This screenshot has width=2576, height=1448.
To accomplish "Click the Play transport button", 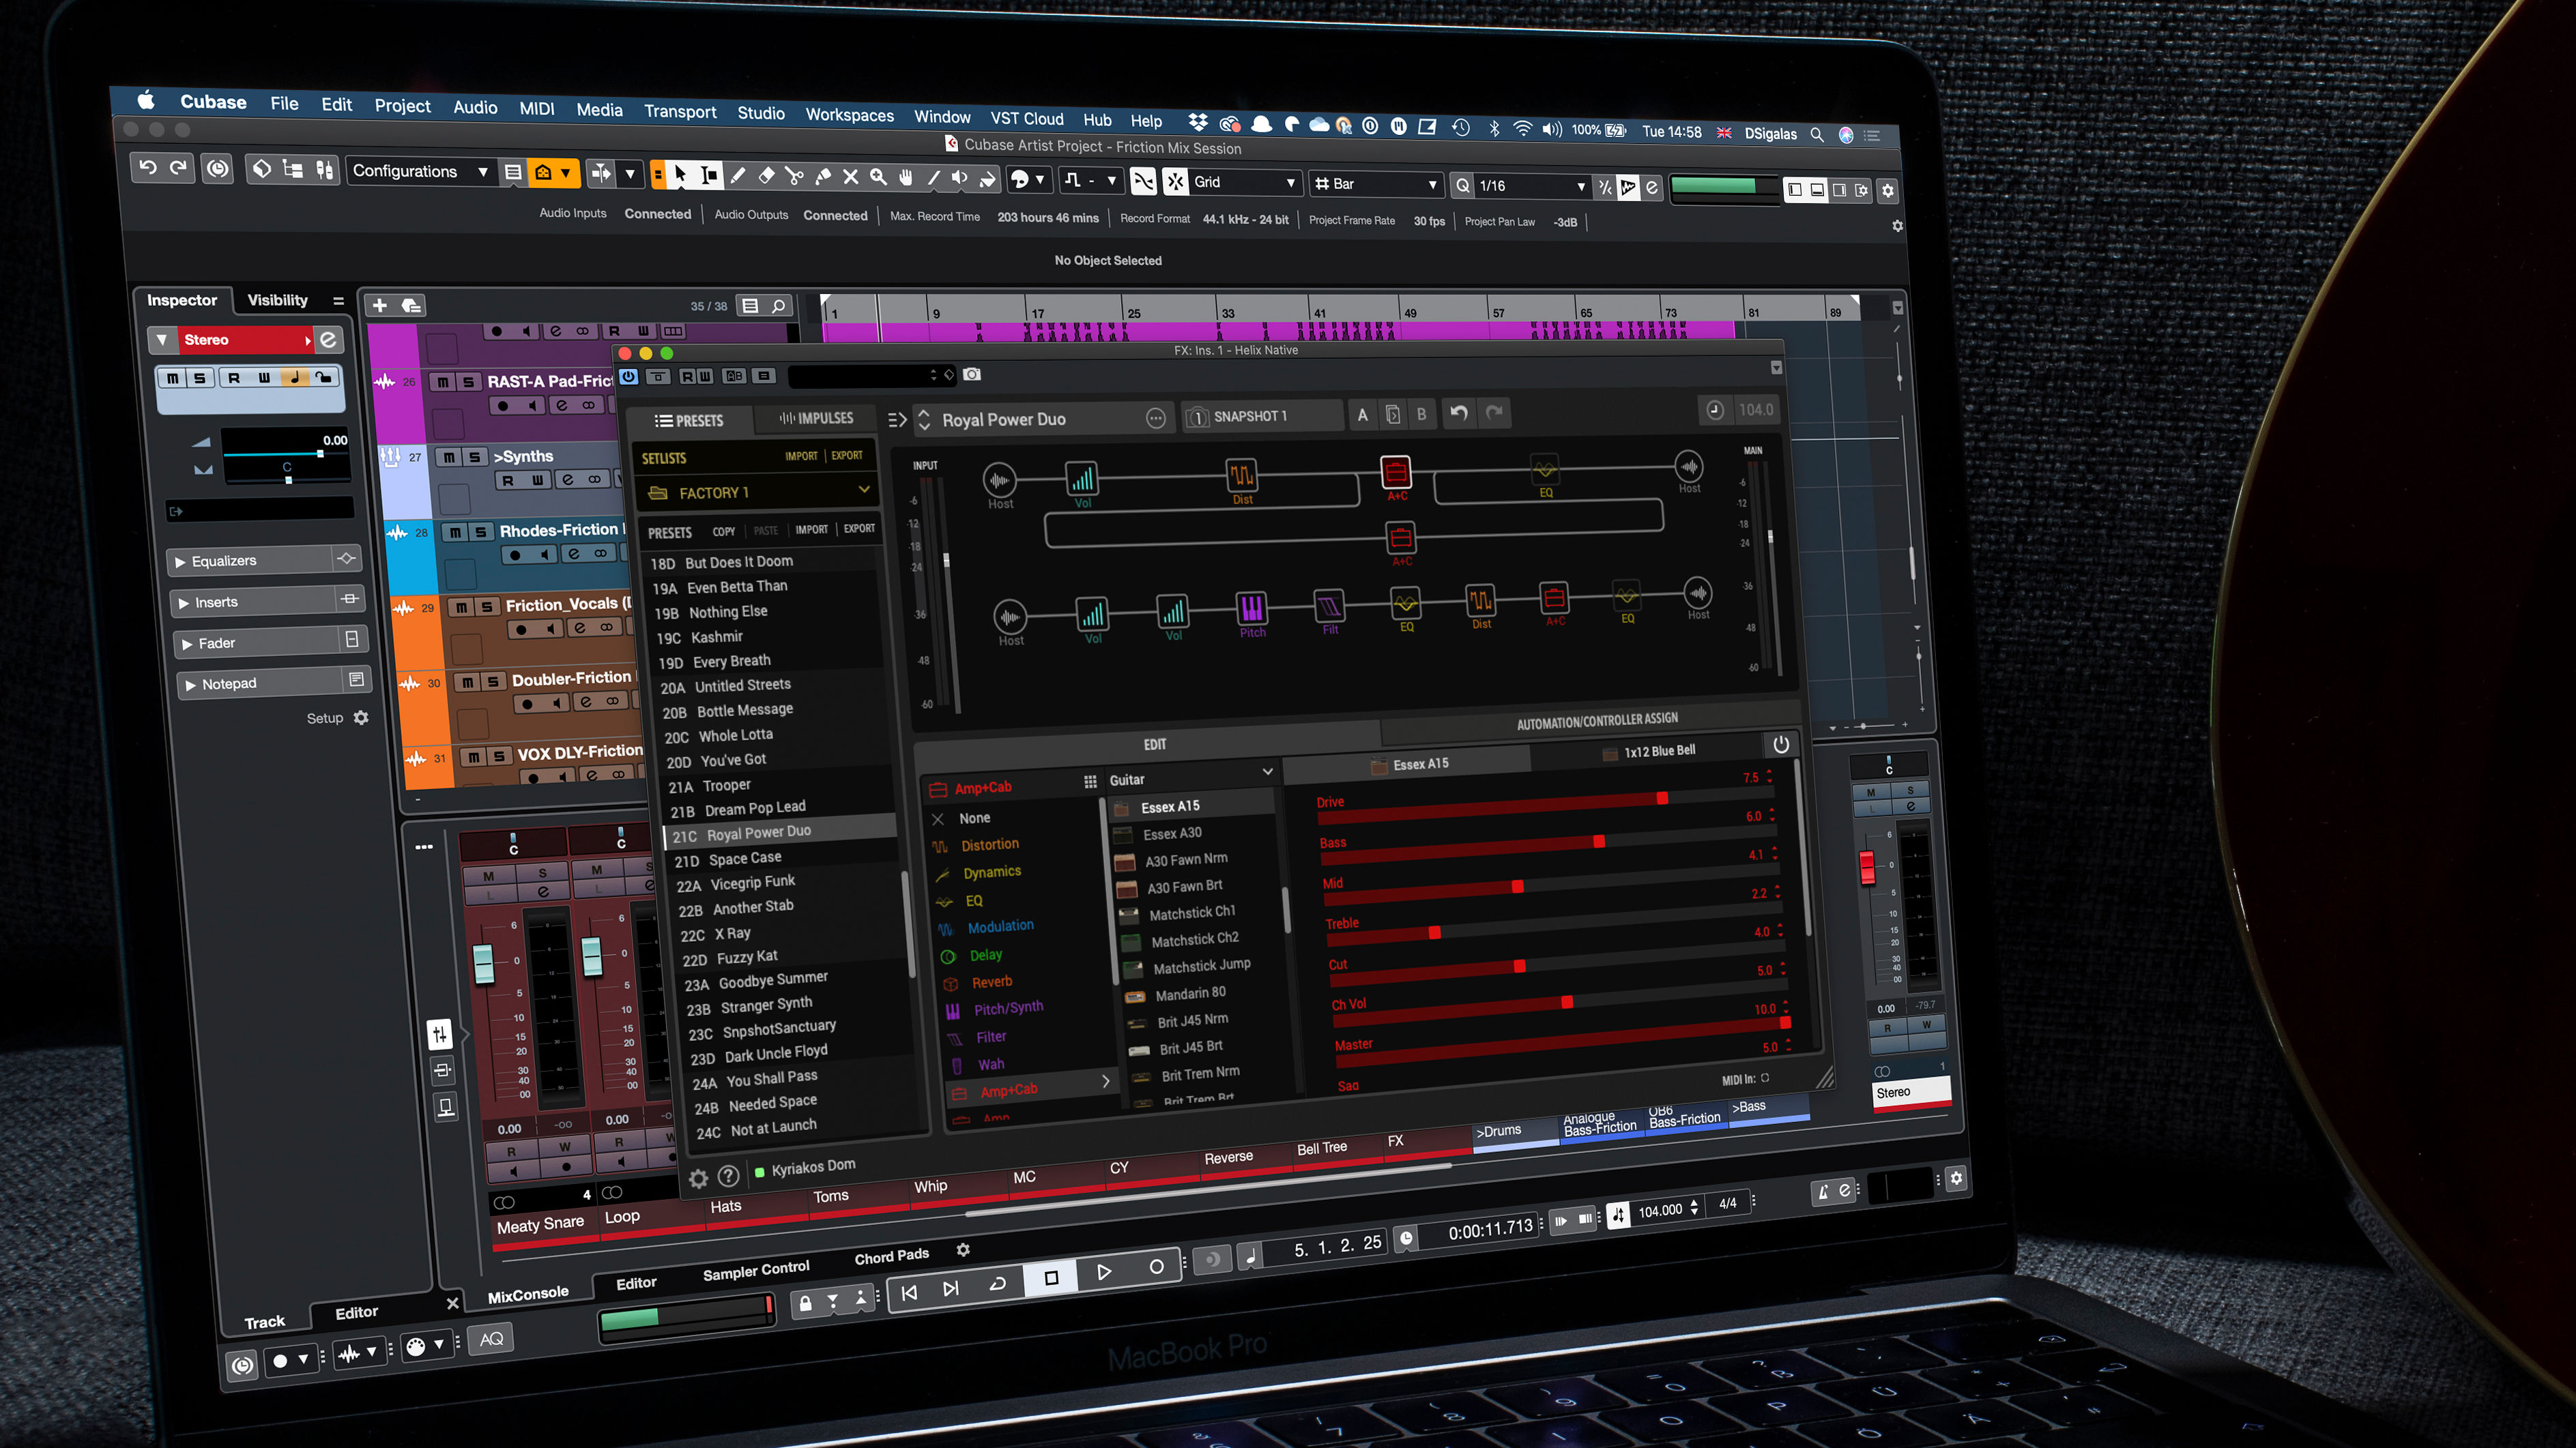I will [1104, 1272].
